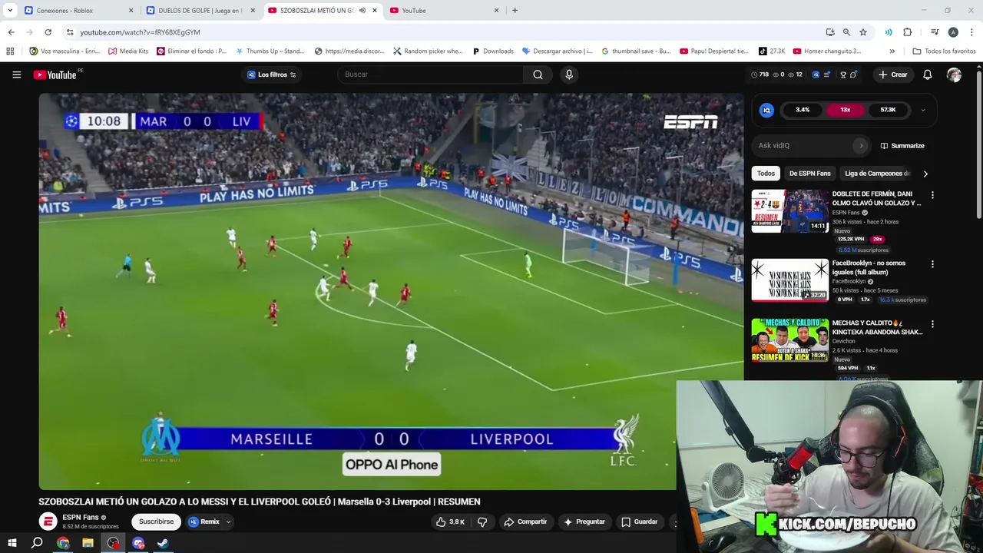The width and height of the screenshot is (983, 553).
Task: Select the 3.4% vidIQ stat pill
Action: [x=803, y=110]
